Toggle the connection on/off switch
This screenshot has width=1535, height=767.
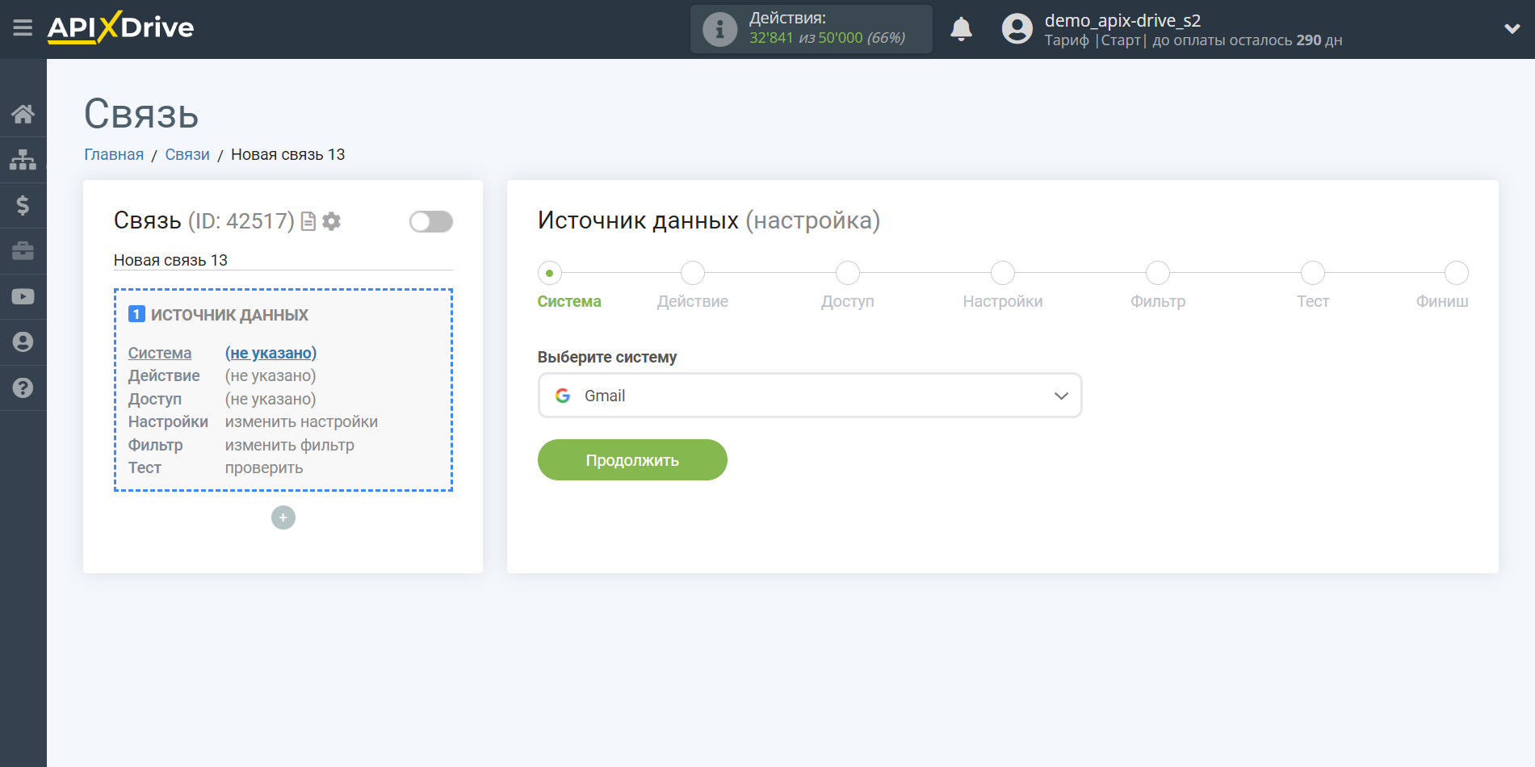click(x=431, y=221)
